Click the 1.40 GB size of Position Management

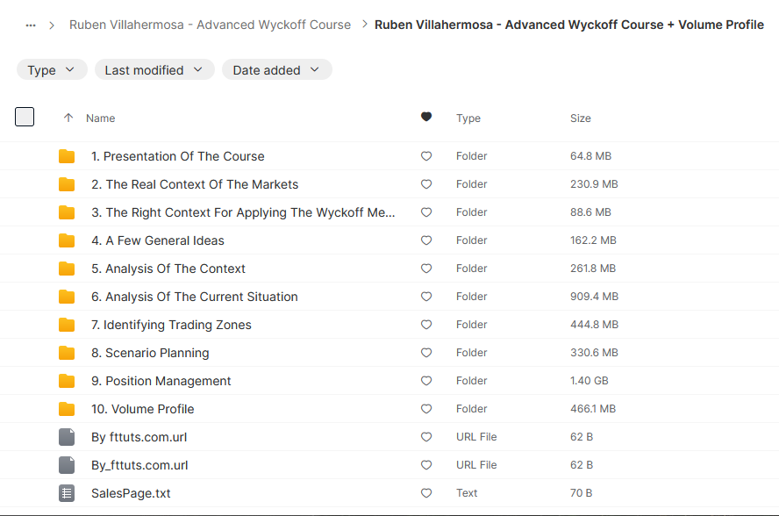(590, 381)
